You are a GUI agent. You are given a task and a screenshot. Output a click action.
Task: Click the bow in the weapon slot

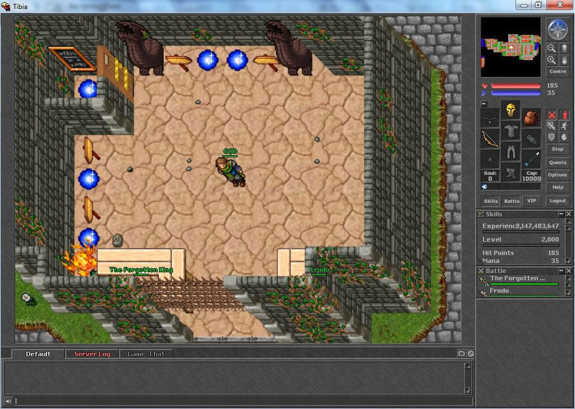[x=490, y=139]
